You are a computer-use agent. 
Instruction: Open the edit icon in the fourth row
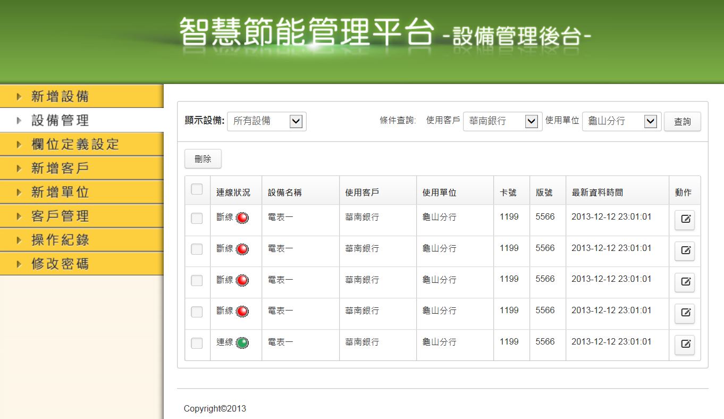685,314
